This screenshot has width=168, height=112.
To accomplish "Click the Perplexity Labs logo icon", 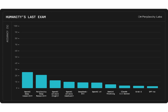I will 140,17.
